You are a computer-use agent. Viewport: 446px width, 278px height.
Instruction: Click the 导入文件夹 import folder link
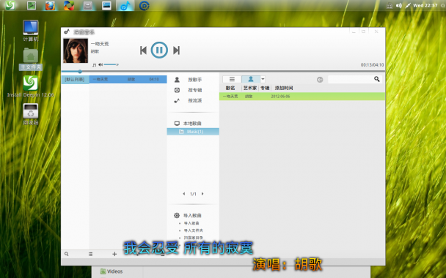pyautogui.click(x=194, y=230)
